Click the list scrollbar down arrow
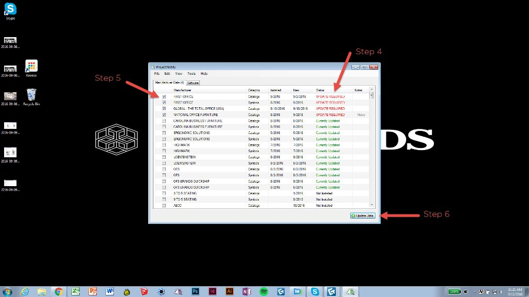This screenshot has width=529, height=297. click(x=372, y=205)
